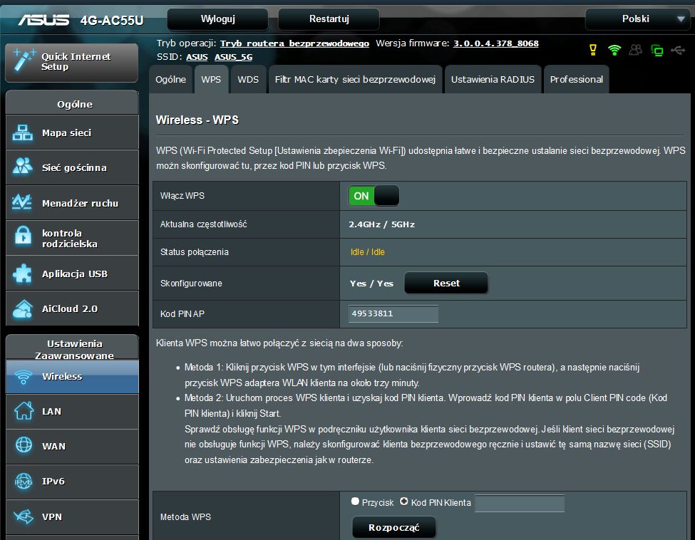Click the Sieć gościnna guest network icon

coord(22,167)
